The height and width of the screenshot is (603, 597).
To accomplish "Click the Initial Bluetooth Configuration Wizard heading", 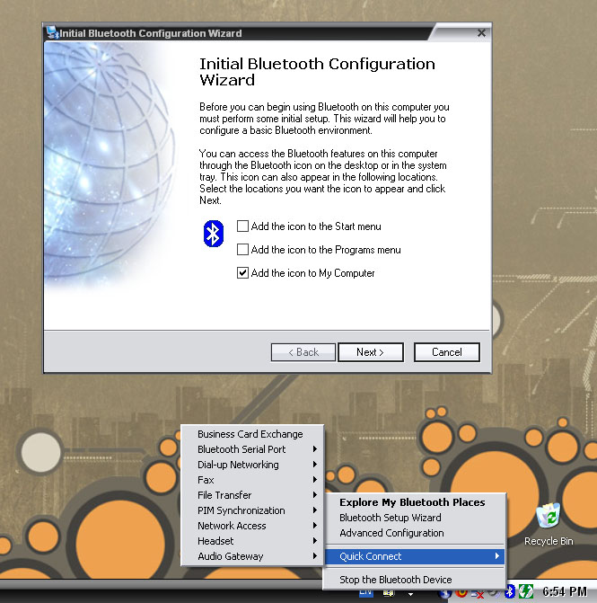I will coord(317,72).
